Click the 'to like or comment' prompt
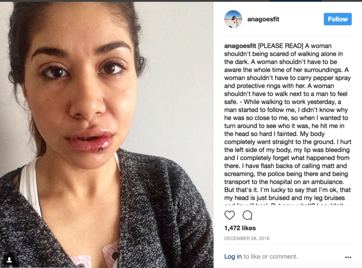This screenshot has height=268, width=362. (x=271, y=256)
